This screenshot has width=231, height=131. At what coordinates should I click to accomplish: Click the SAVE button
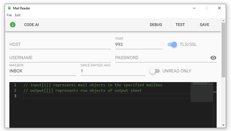point(204,25)
